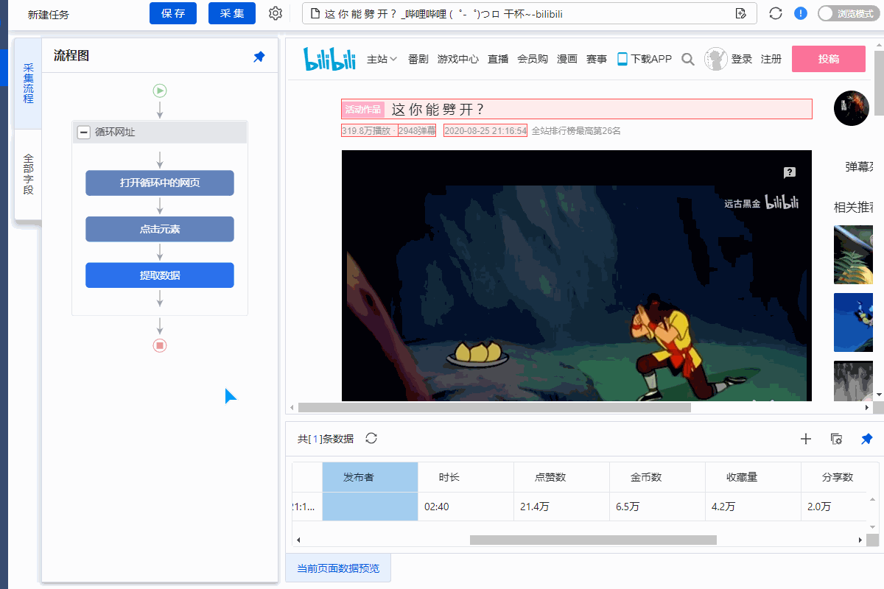Click the blue exclamation info icon
The width and height of the screenshot is (884, 589).
[x=801, y=13]
